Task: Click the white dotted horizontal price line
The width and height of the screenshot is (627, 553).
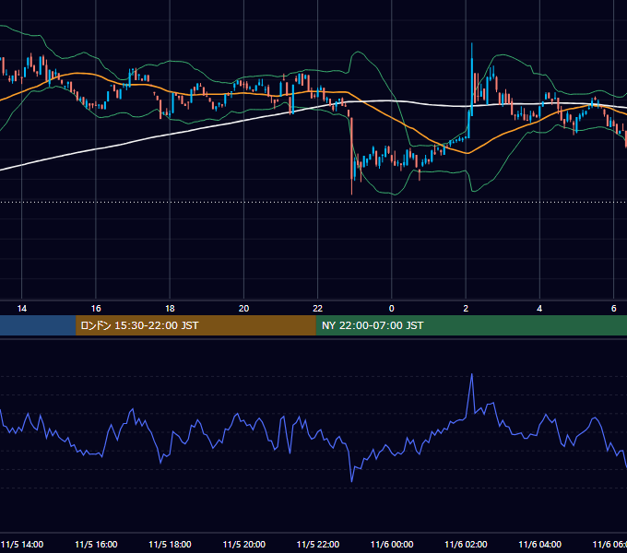Action: (313, 202)
